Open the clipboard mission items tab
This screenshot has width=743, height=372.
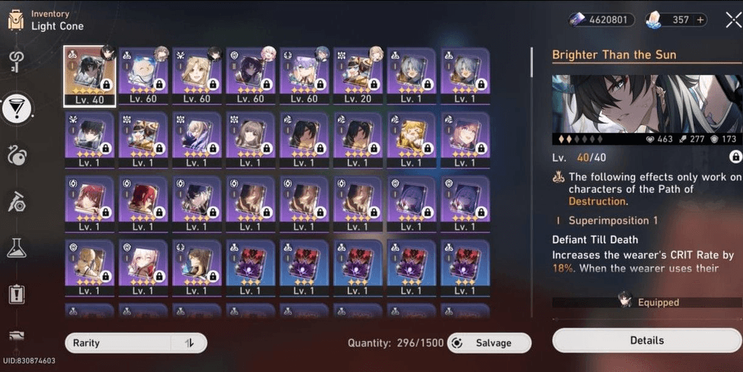[x=17, y=294]
